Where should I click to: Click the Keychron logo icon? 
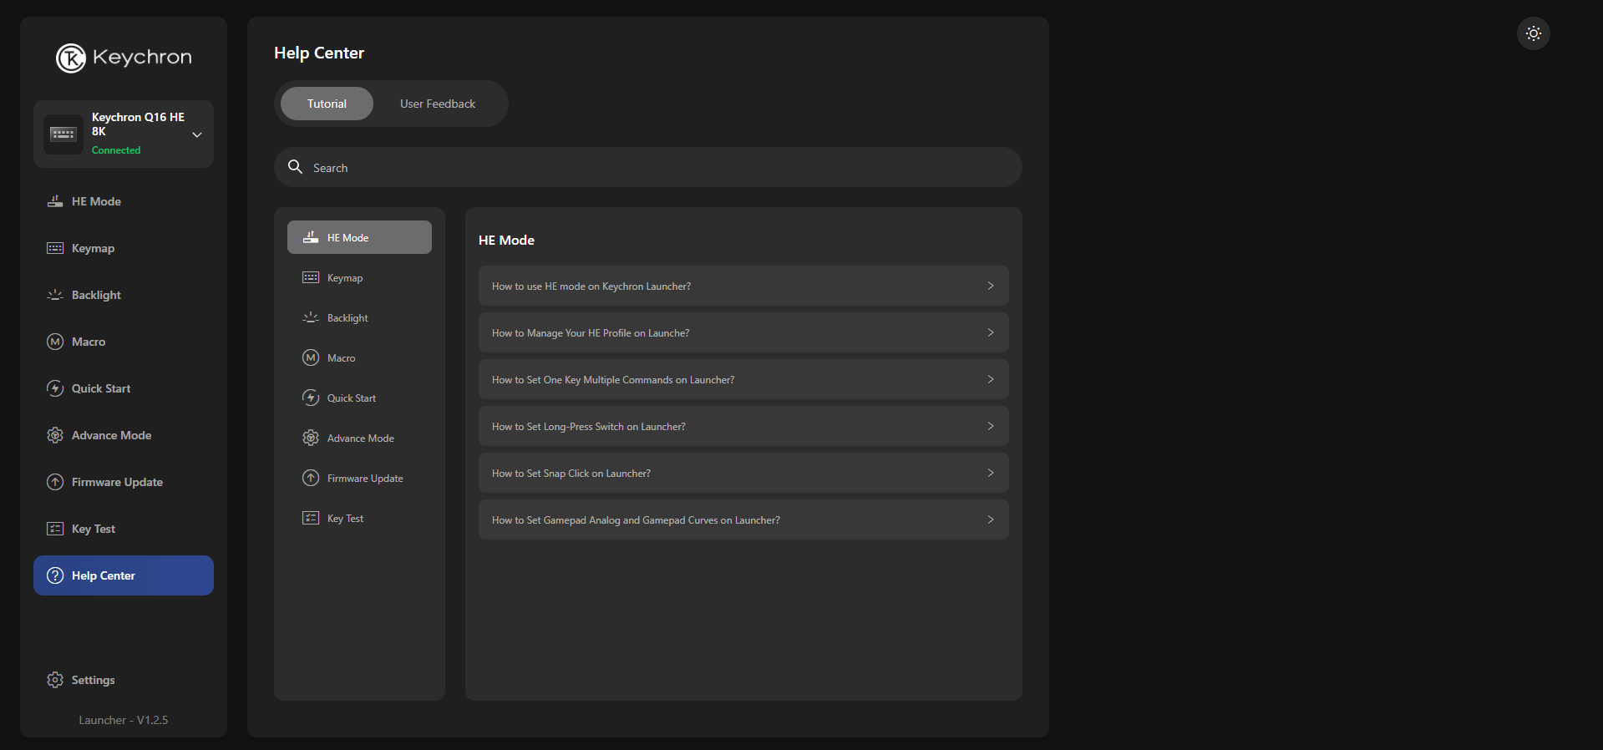(71, 58)
